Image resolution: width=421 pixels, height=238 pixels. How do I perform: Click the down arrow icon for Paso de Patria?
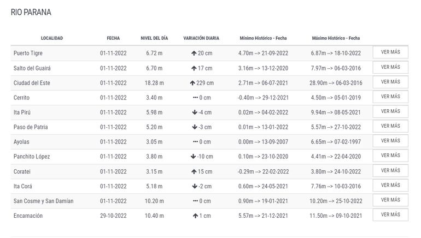[x=195, y=127]
